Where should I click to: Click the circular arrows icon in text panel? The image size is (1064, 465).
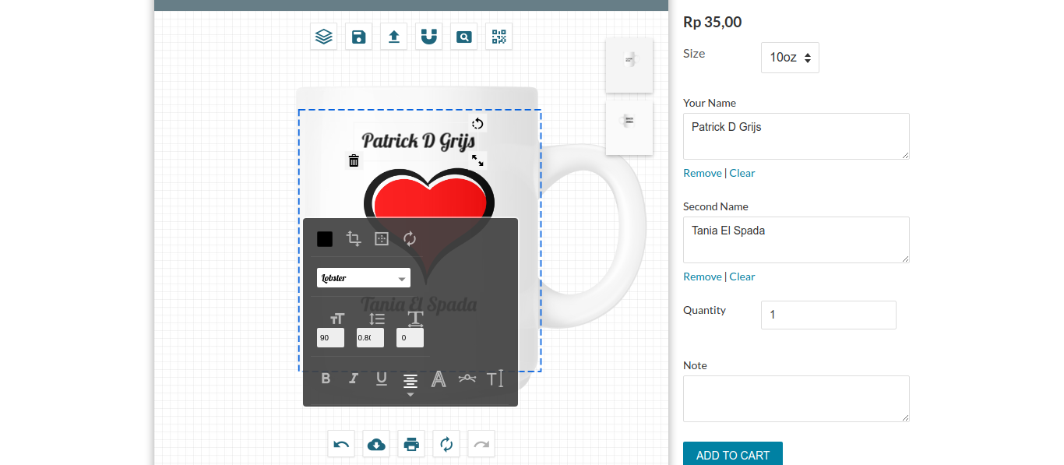point(410,239)
